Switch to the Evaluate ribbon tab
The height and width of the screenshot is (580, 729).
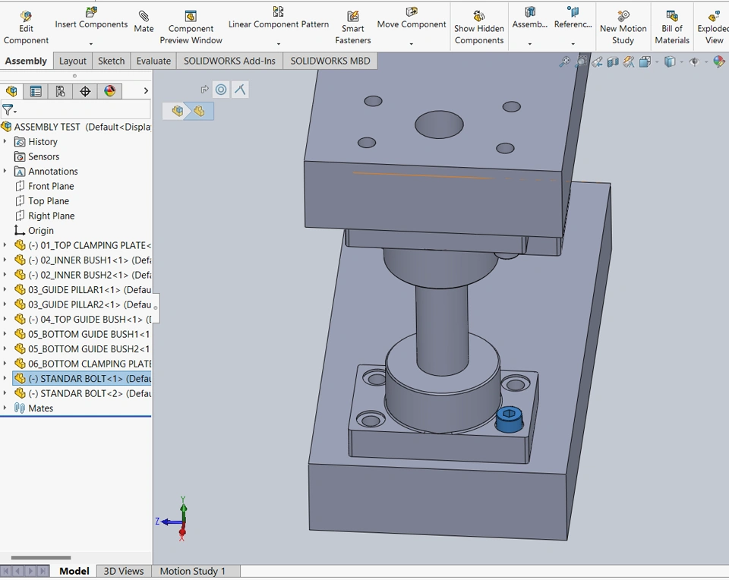(x=153, y=61)
